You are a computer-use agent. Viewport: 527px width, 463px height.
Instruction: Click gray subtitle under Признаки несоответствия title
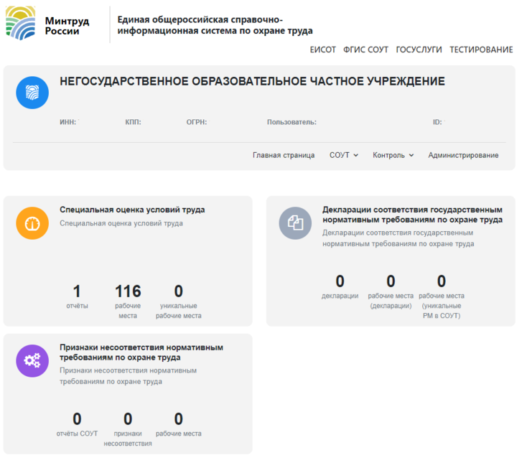pos(128,376)
